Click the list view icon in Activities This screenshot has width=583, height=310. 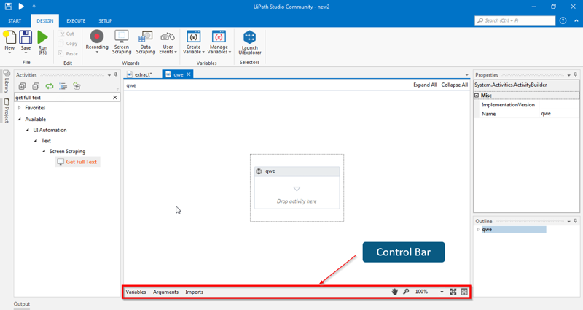click(63, 86)
